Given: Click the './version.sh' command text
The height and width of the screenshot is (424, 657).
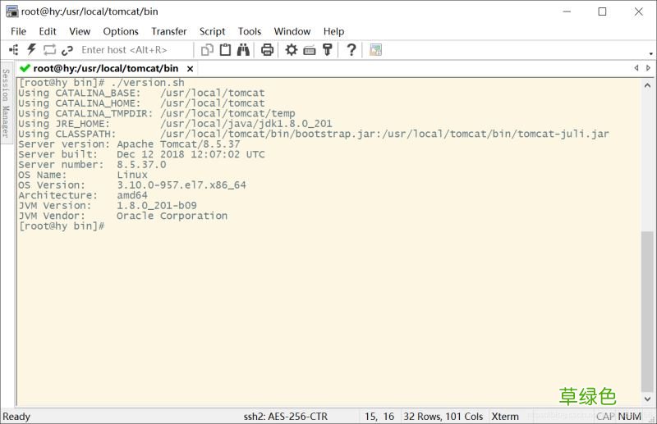Looking at the screenshot, I should pyautogui.click(x=148, y=83).
